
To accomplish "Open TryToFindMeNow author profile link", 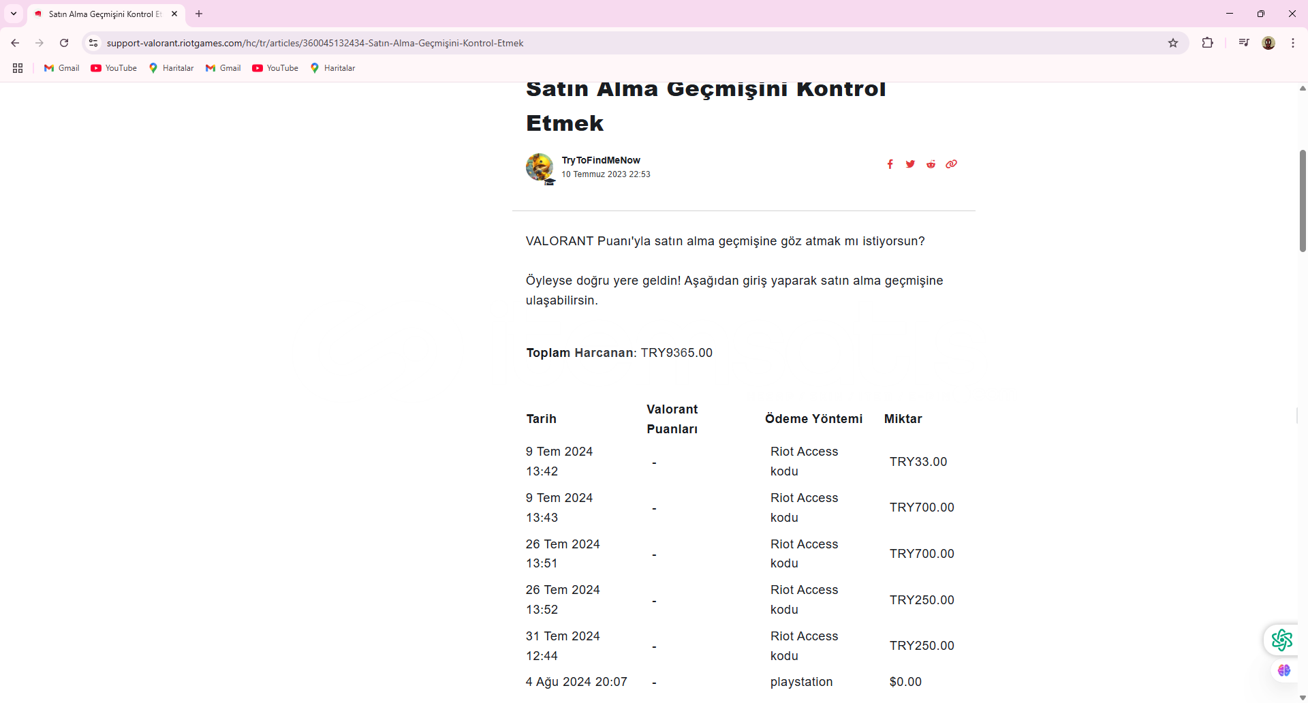I will pos(601,160).
